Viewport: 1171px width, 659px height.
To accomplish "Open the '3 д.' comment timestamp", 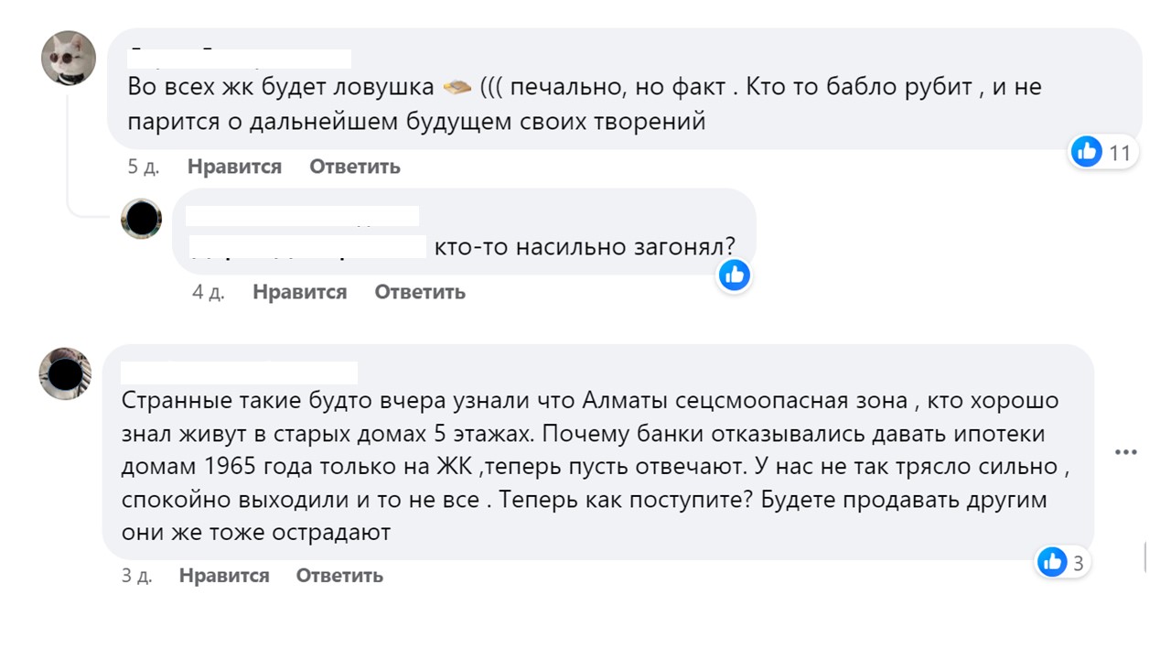I will click(136, 576).
